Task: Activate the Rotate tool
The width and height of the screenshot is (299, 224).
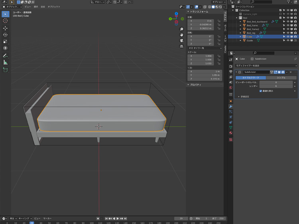Action: click(x=5, y=35)
